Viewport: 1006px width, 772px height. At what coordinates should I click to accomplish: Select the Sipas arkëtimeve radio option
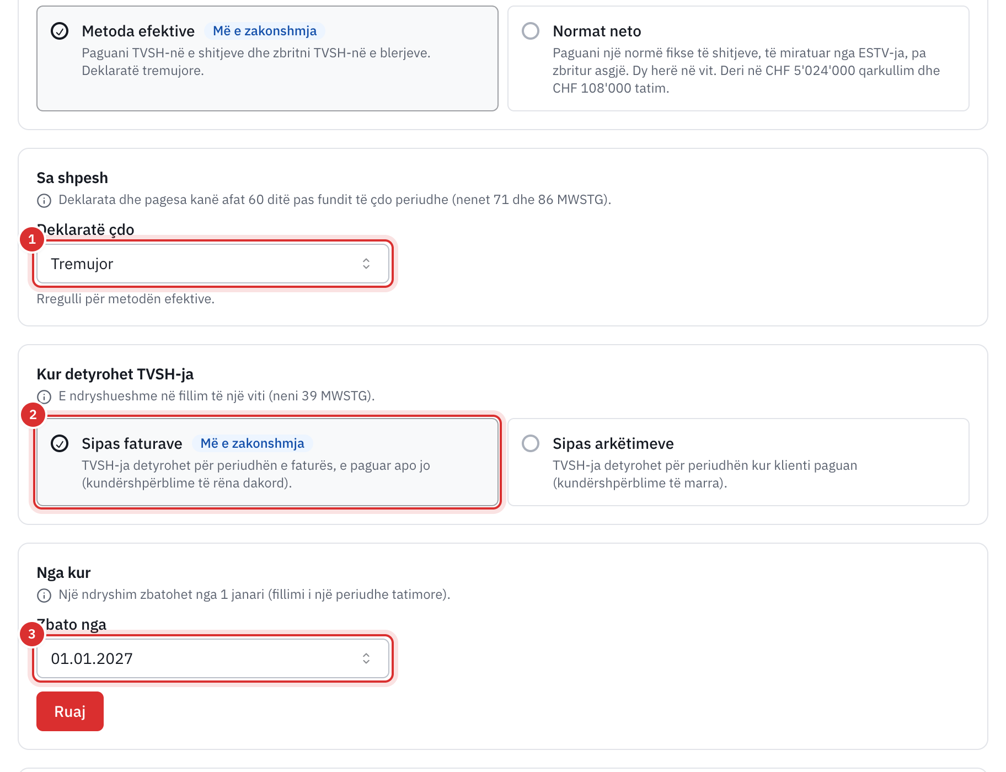pyautogui.click(x=531, y=443)
